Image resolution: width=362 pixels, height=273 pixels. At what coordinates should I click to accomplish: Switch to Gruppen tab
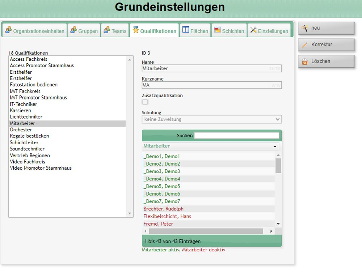click(x=84, y=30)
